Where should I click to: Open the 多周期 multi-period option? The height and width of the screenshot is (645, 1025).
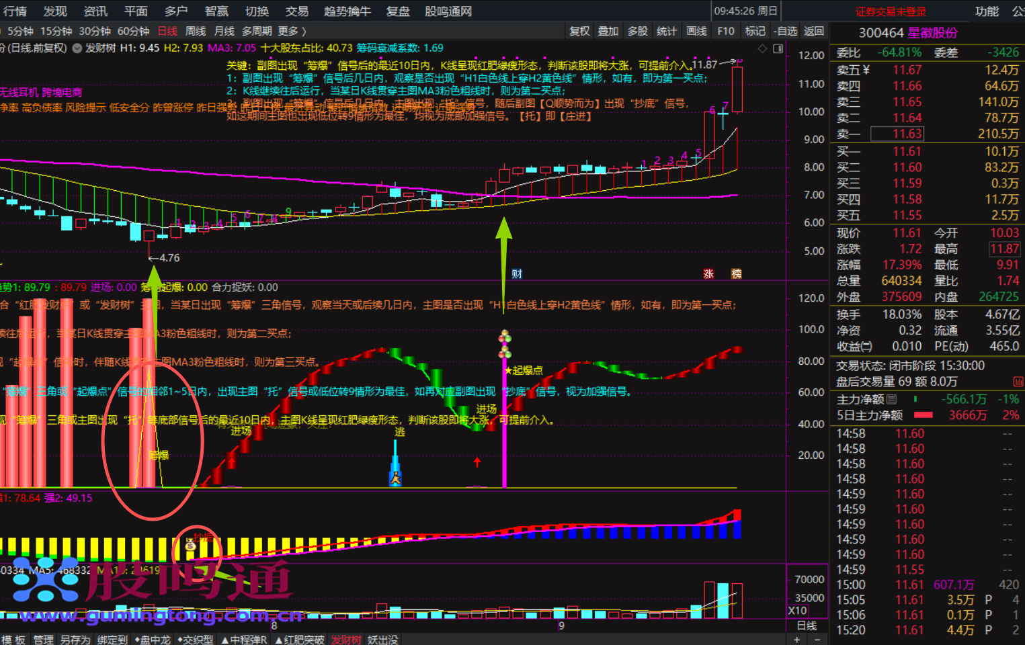(257, 31)
